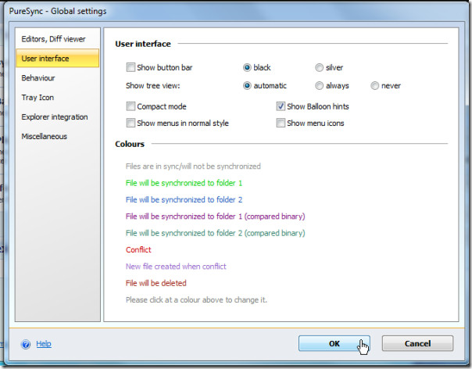Open the Help link
The image size is (472, 369).
44,344
